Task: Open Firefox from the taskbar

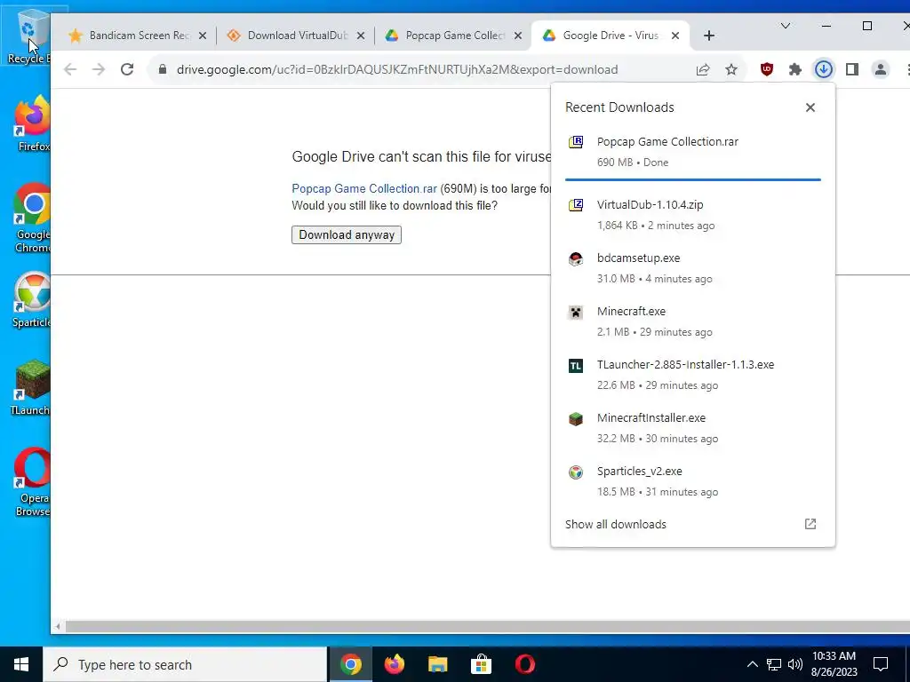Action: coord(394,664)
